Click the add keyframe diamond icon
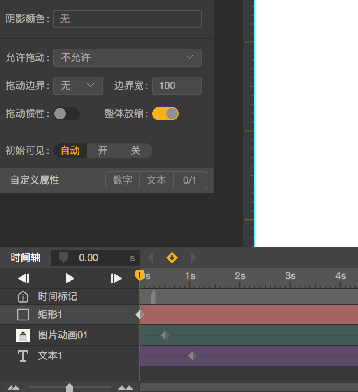Screen dimensions: 358x392 click(x=172, y=258)
